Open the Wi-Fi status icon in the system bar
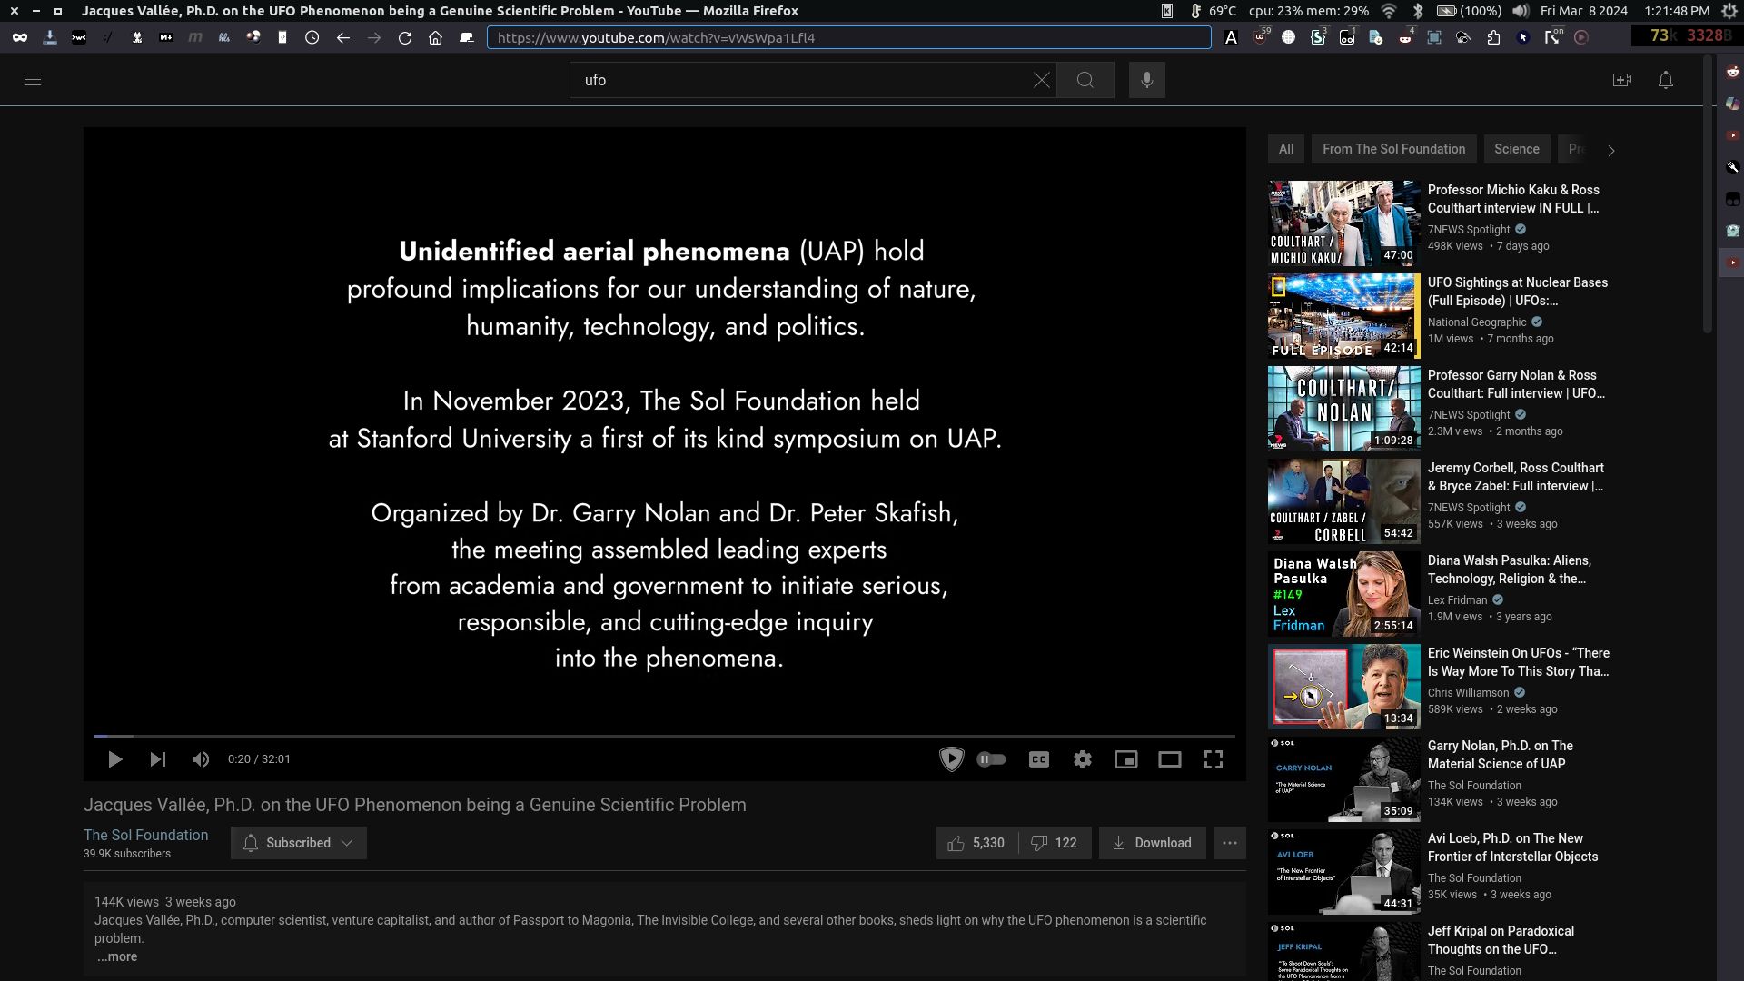This screenshot has height=981, width=1744. pyautogui.click(x=1388, y=11)
